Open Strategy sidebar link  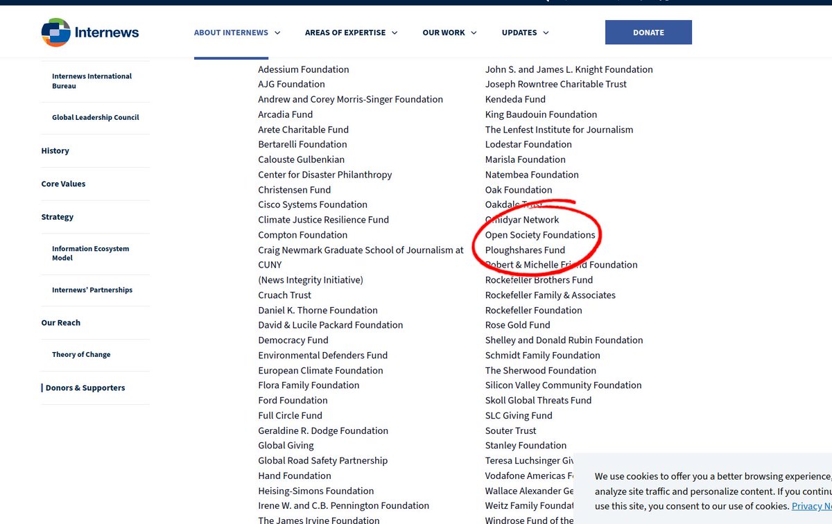tap(58, 217)
